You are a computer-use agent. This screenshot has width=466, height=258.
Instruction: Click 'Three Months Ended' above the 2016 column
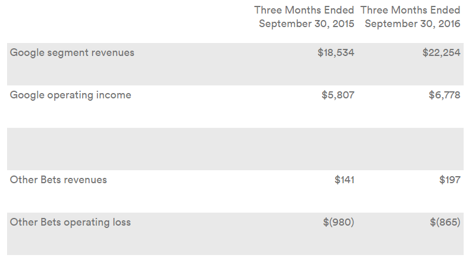[410, 10]
